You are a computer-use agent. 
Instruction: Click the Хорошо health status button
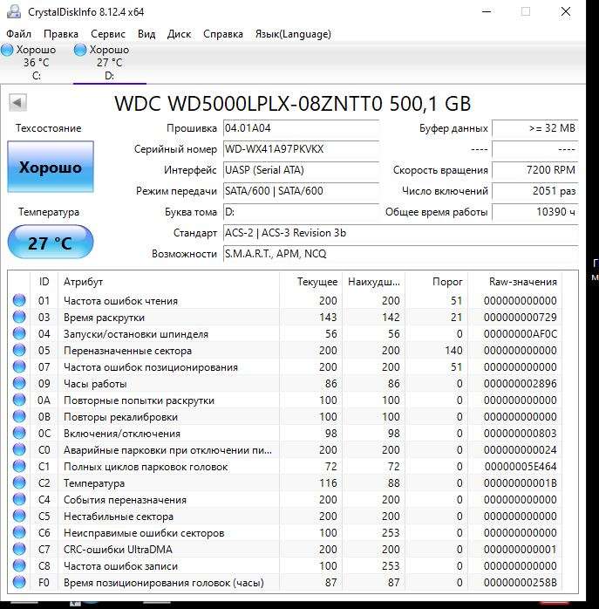tap(51, 167)
